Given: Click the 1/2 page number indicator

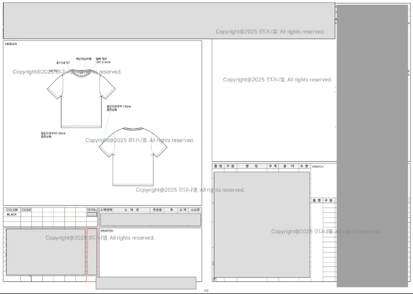Looking at the screenshot, I should [206, 291].
